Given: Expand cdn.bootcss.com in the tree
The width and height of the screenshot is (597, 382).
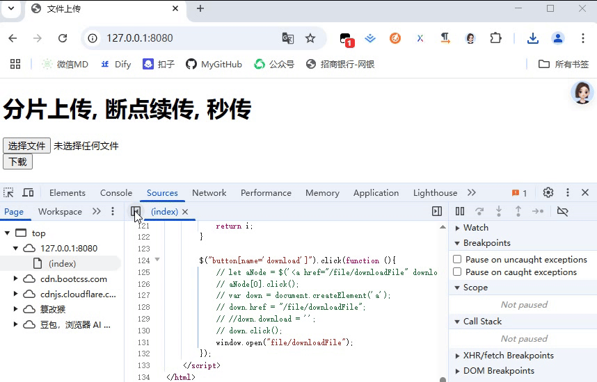Looking at the screenshot, I should (15, 279).
